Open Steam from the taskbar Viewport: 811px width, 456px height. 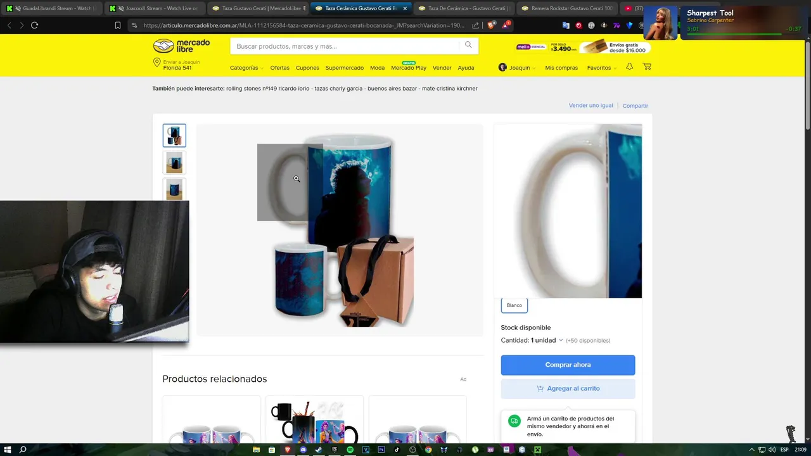pyautogui.click(x=319, y=450)
